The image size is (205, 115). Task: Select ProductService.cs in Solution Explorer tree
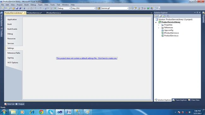coord(171,36)
